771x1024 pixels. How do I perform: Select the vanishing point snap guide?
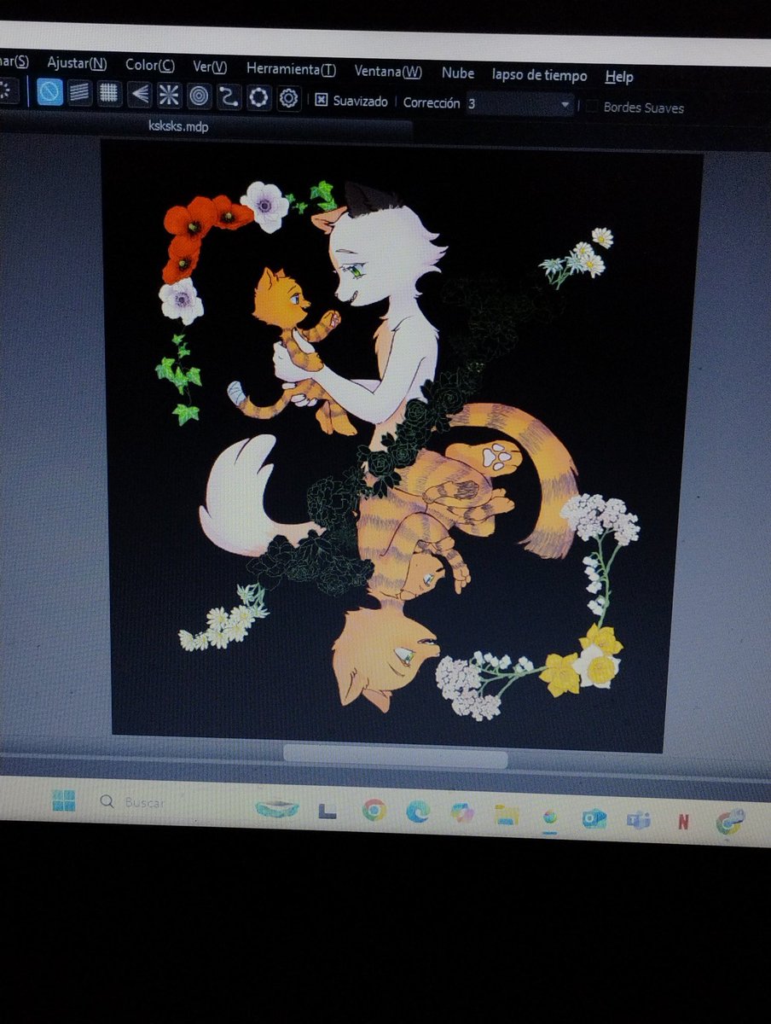[x=139, y=94]
